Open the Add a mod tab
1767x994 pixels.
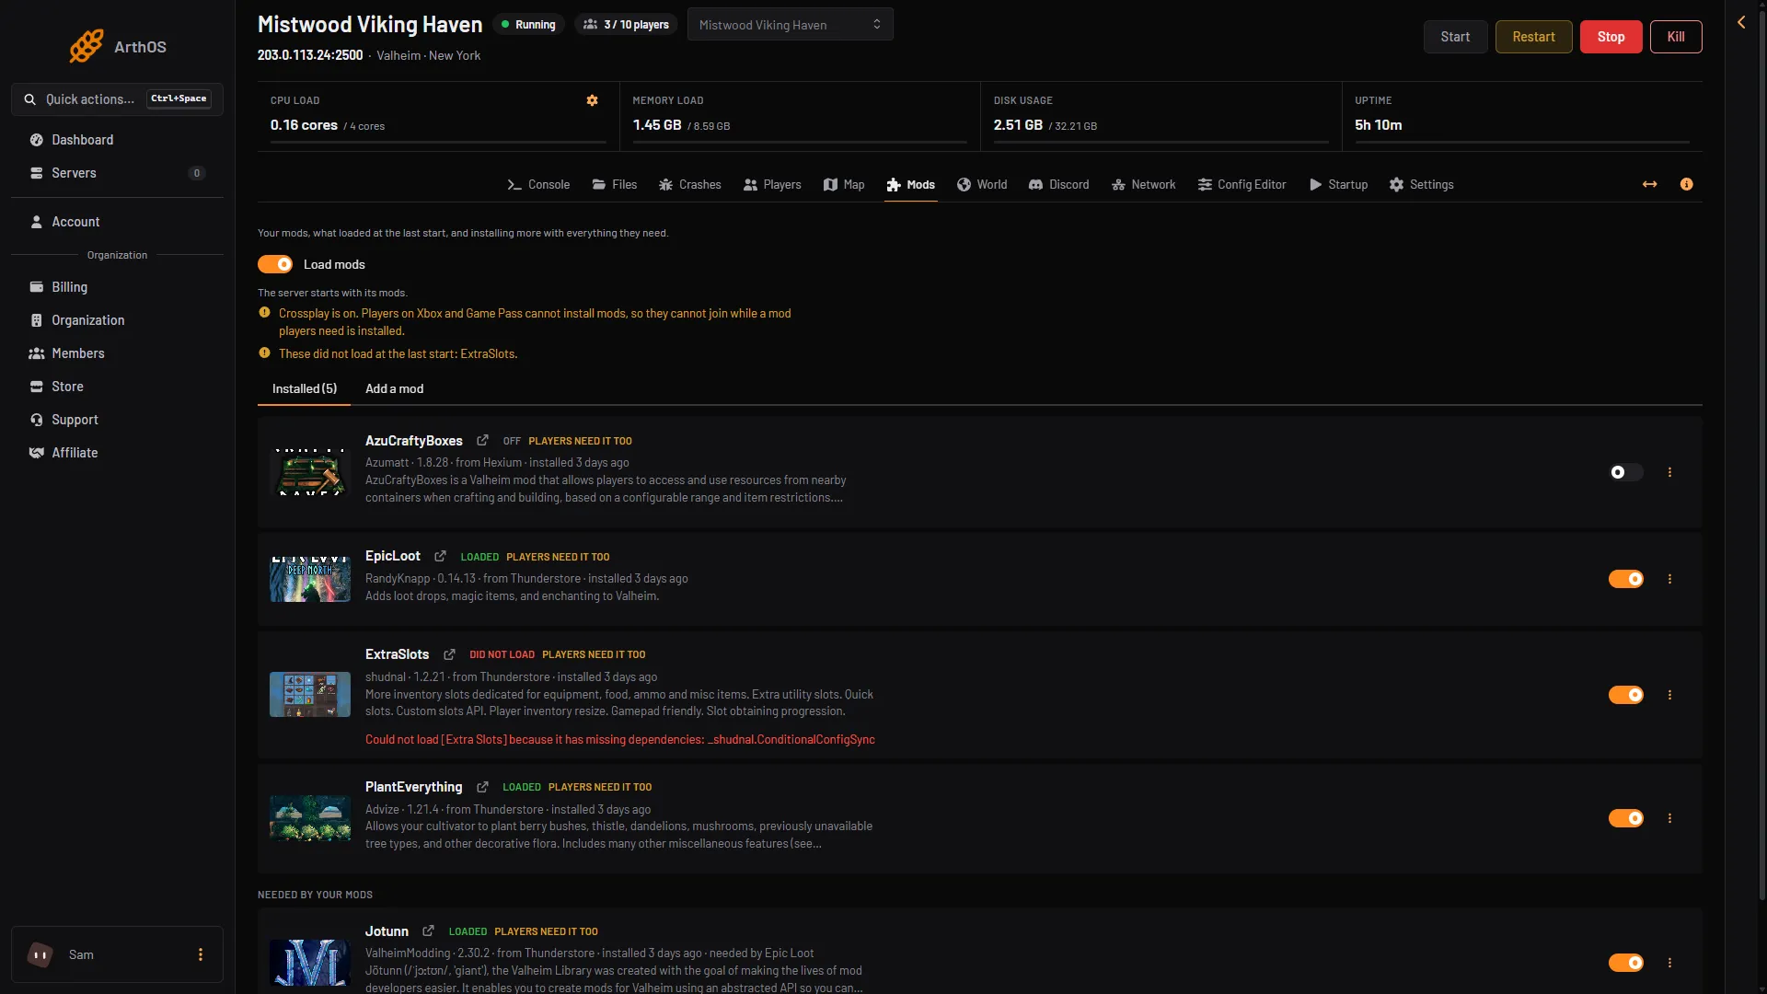[394, 388]
